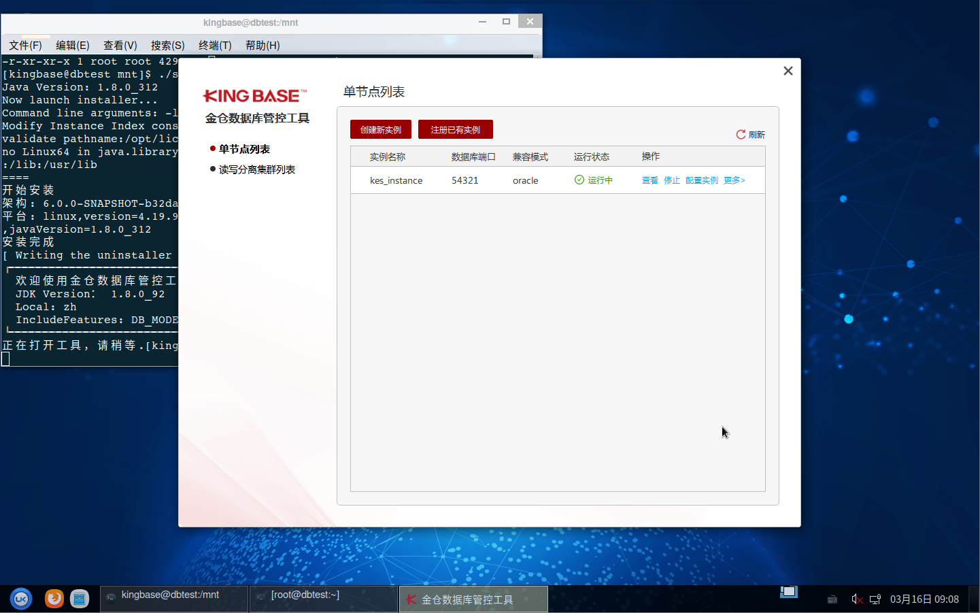Close the kingbase@dbtest terminal window
Viewport: 980px width, 613px height.
click(x=530, y=22)
